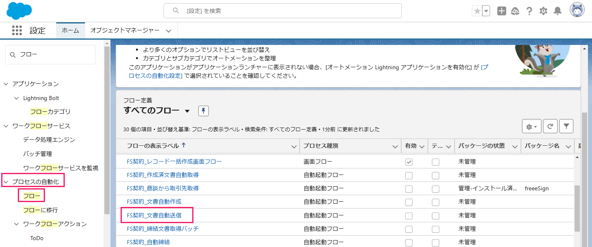592x247 pixels.
Task: Open the App Launcher grid icon
Action: coord(17,30)
